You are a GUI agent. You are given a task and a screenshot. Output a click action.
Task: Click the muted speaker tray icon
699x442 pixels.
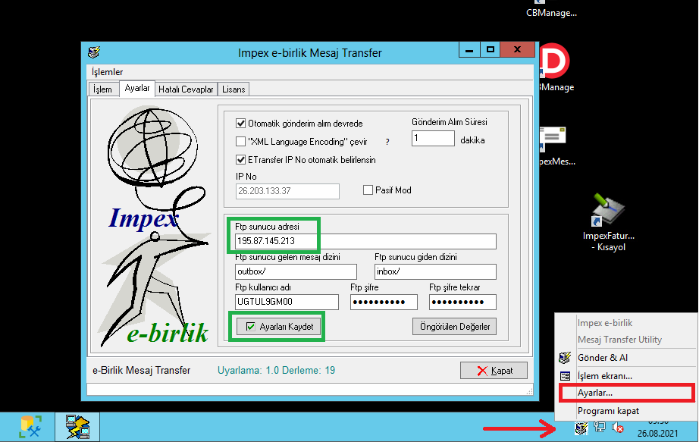[x=618, y=428]
